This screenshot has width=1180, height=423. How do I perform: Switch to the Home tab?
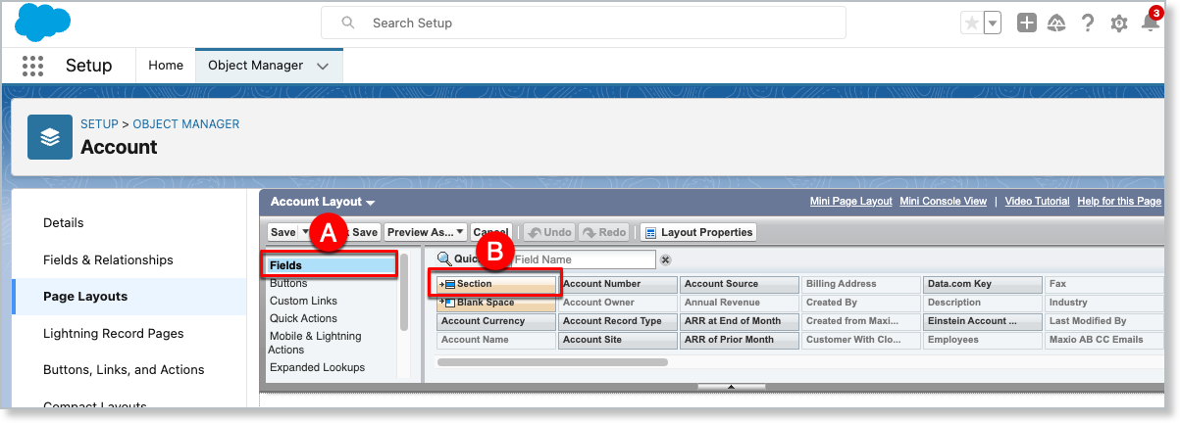(166, 66)
